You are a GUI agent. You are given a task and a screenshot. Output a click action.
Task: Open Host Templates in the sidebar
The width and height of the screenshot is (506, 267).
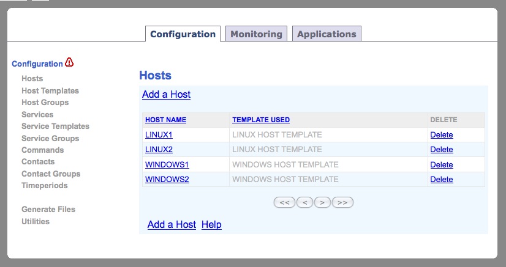point(50,90)
